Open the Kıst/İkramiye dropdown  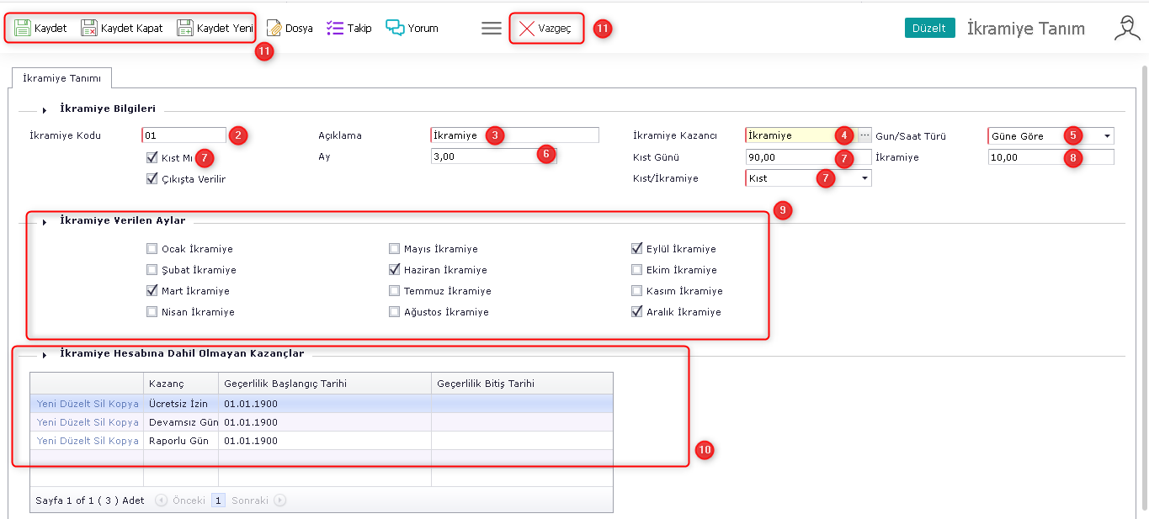point(864,178)
